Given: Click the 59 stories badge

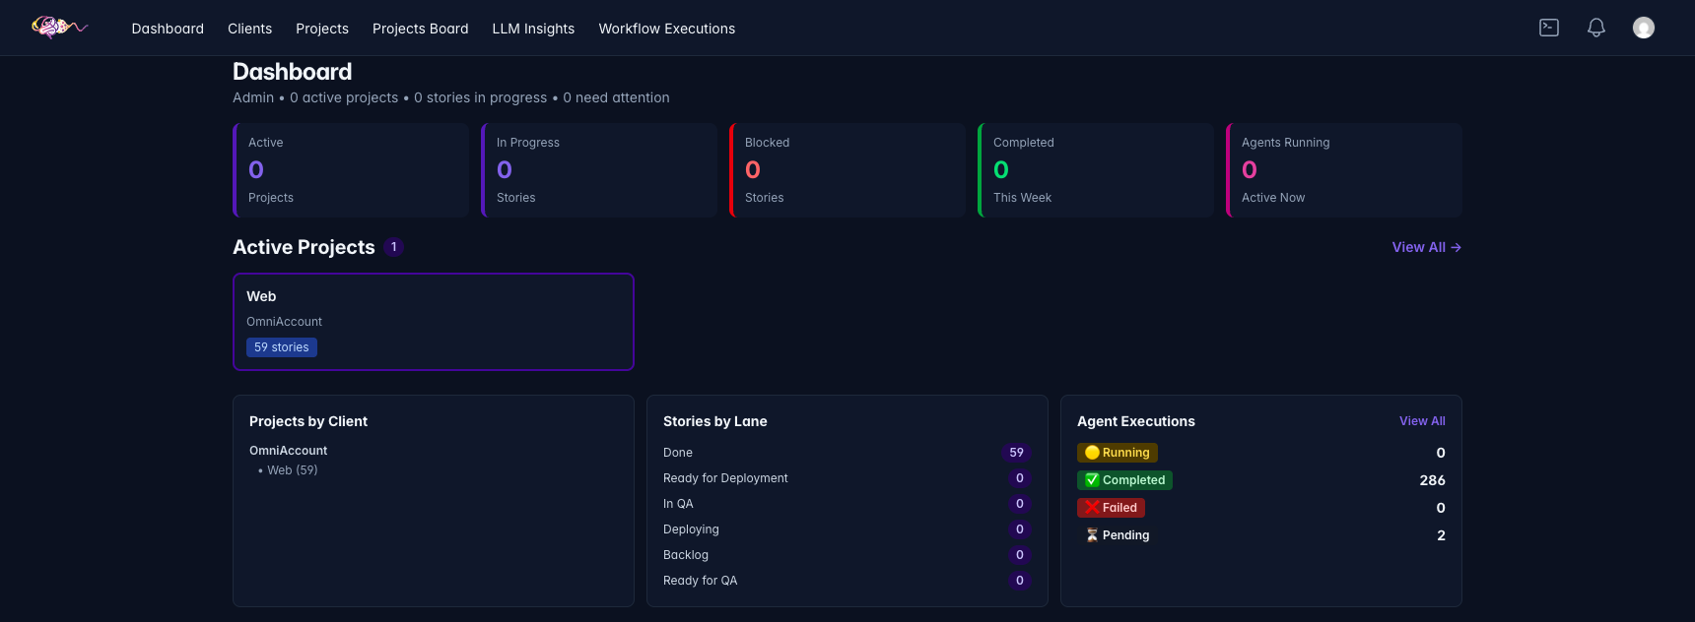Looking at the screenshot, I should tap(282, 347).
